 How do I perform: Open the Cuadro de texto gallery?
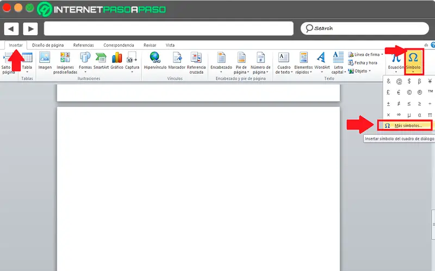(x=284, y=63)
